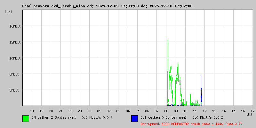256x128 pixels.
Task: Click the '20' hour label on x-axis
Action: (x=51, y=111)
